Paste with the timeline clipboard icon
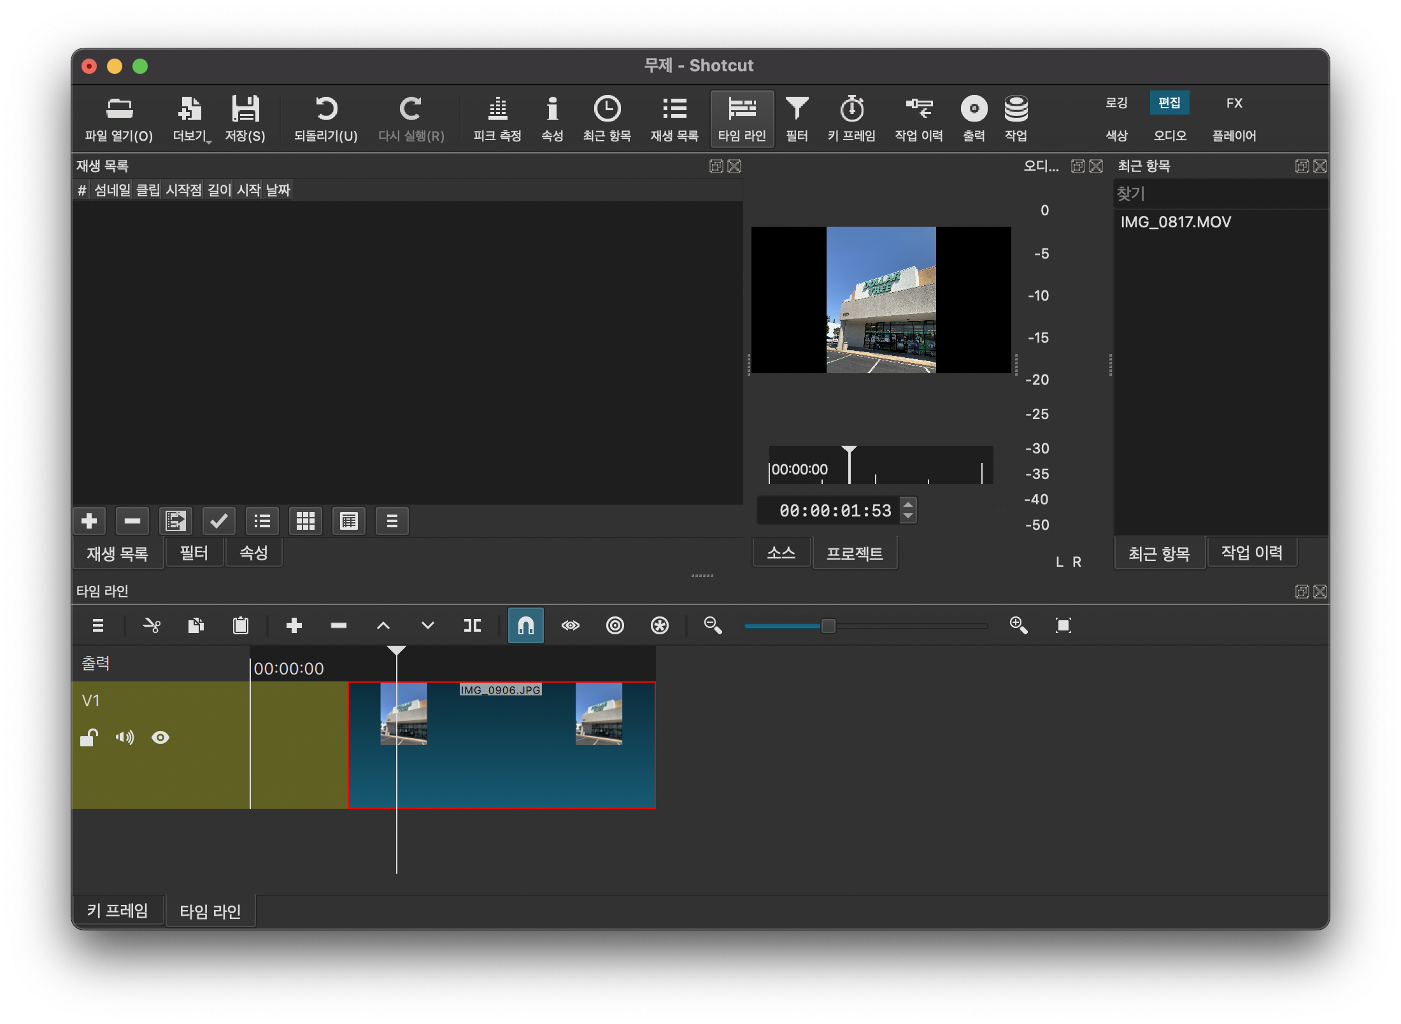Image resolution: width=1401 pixels, height=1024 pixels. coord(241,625)
